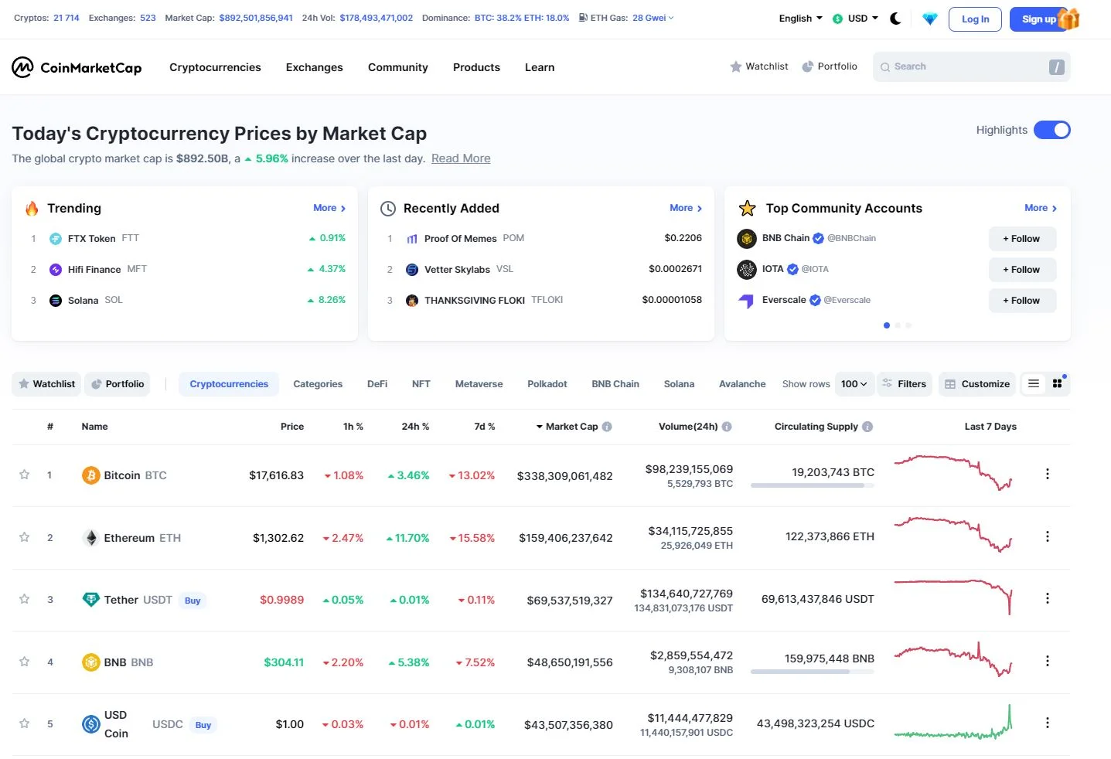
Task: Go to second carousel page dot
Action: 898,325
